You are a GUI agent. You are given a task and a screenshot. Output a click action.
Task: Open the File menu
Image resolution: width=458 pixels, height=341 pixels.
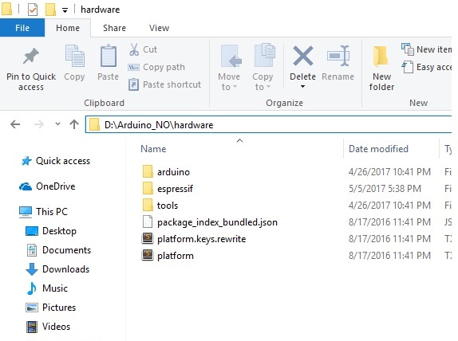(22, 28)
